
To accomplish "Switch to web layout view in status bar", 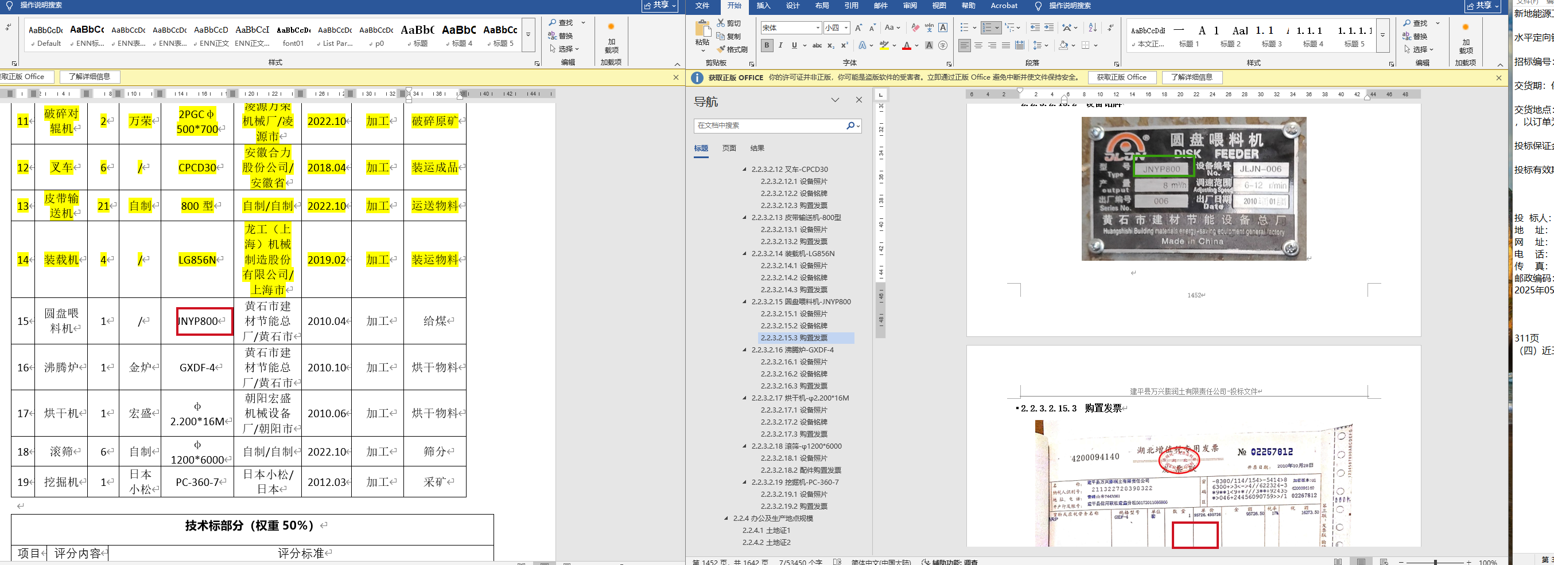I will coord(1384,562).
